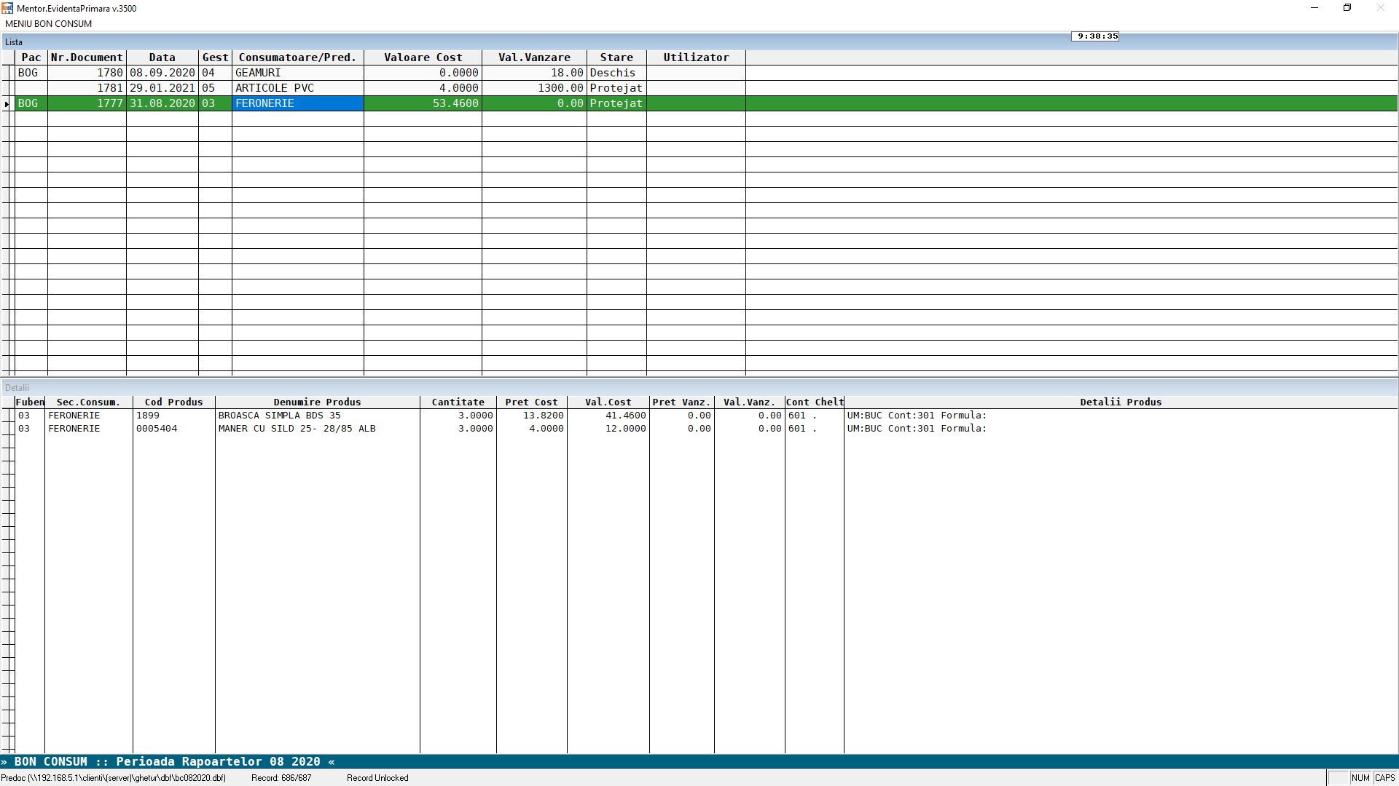Screen dimensions: 1399x786
Task: Click the Nr.Document column header
Action: 87,57
